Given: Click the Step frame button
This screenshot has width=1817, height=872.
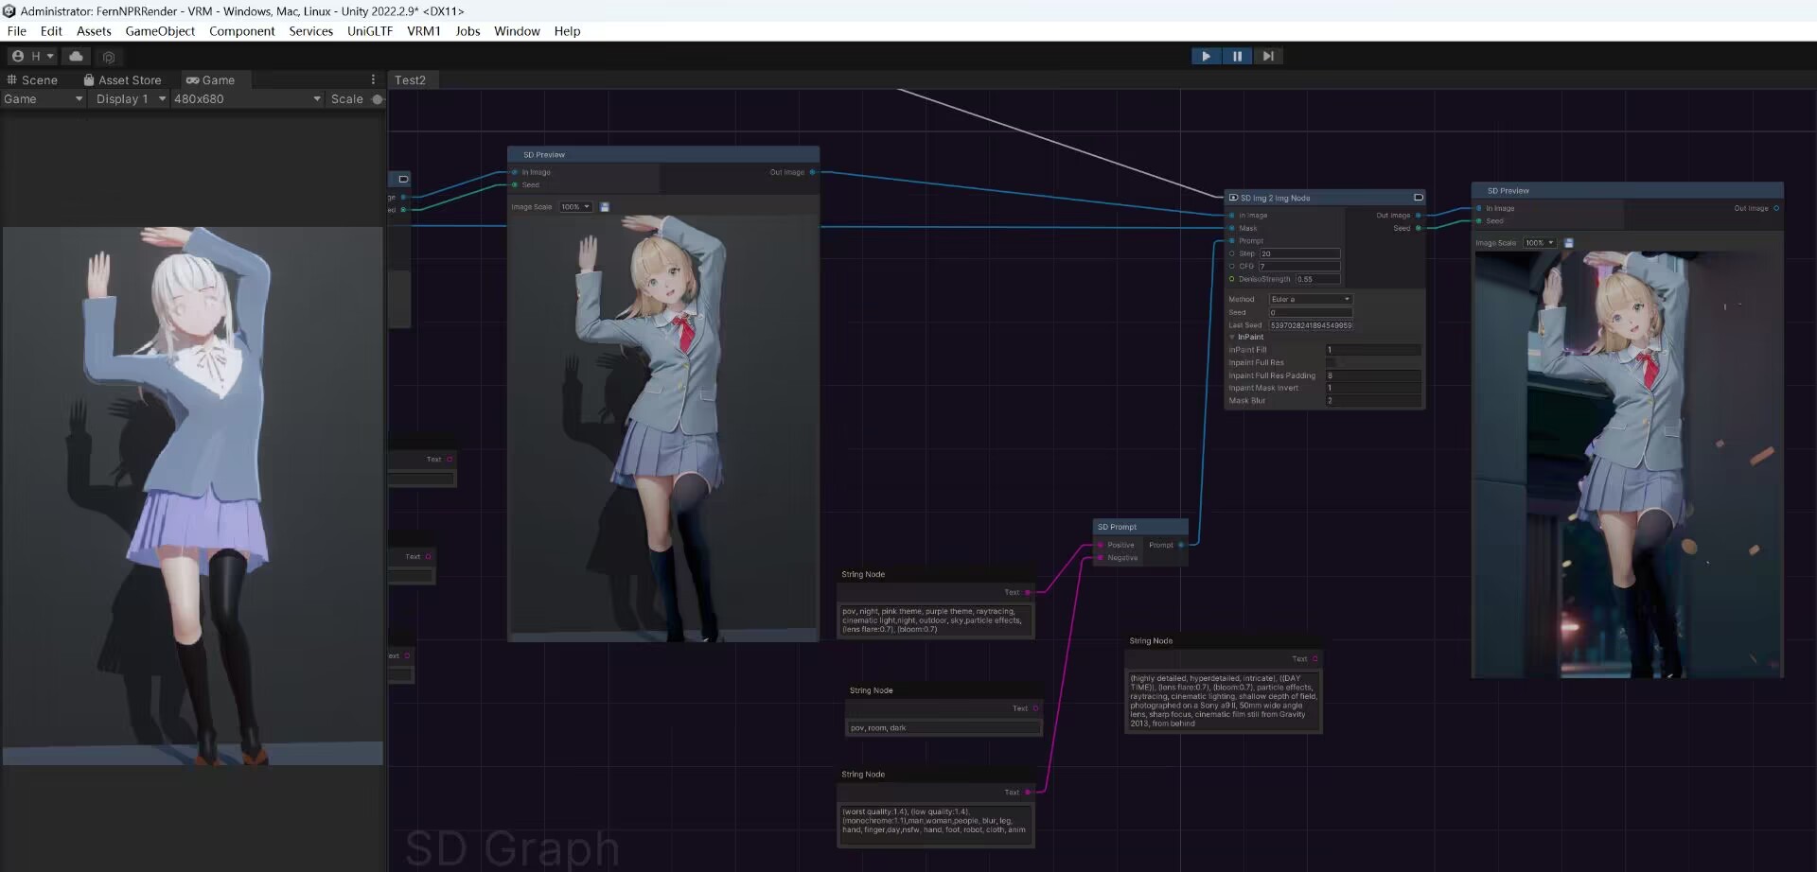Looking at the screenshot, I should 1268,56.
